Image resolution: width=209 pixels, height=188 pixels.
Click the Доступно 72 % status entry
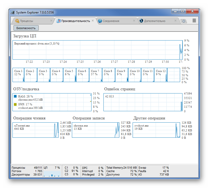click(x=121, y=174)
